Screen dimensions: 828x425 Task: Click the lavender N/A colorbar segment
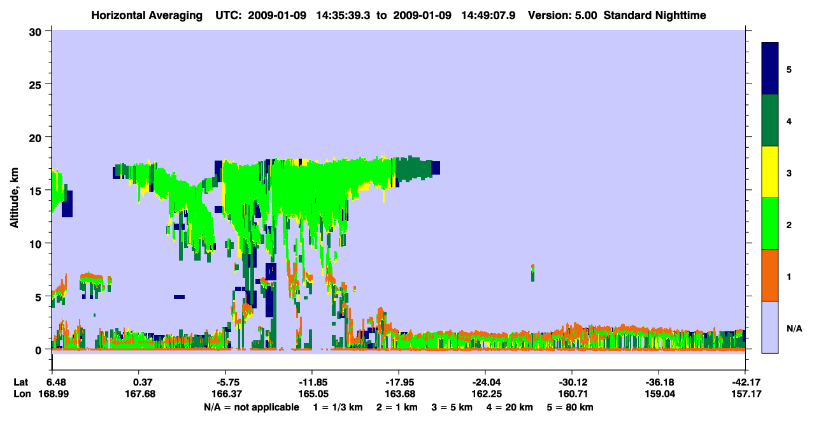(770, 327)
